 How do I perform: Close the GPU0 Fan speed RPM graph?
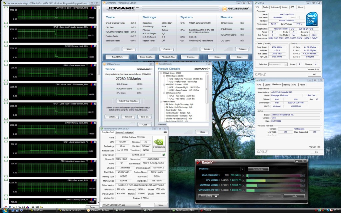click(x=95, y=180)
